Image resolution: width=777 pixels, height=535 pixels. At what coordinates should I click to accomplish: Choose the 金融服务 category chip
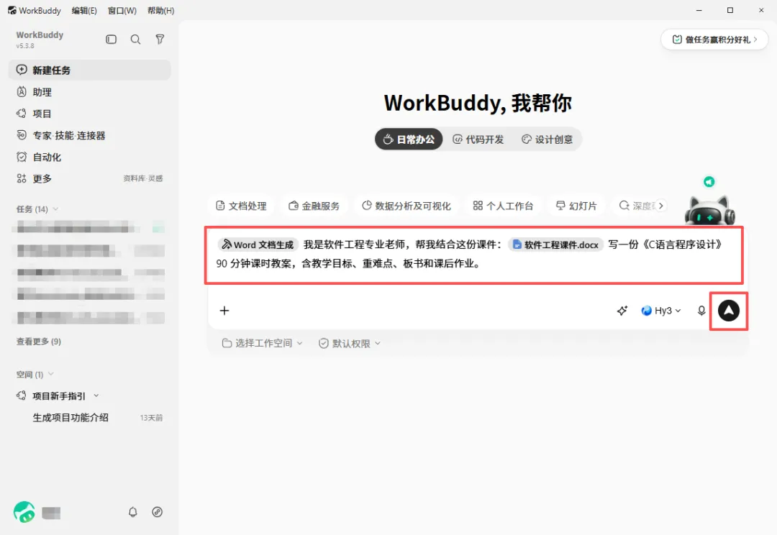(314, 206)
